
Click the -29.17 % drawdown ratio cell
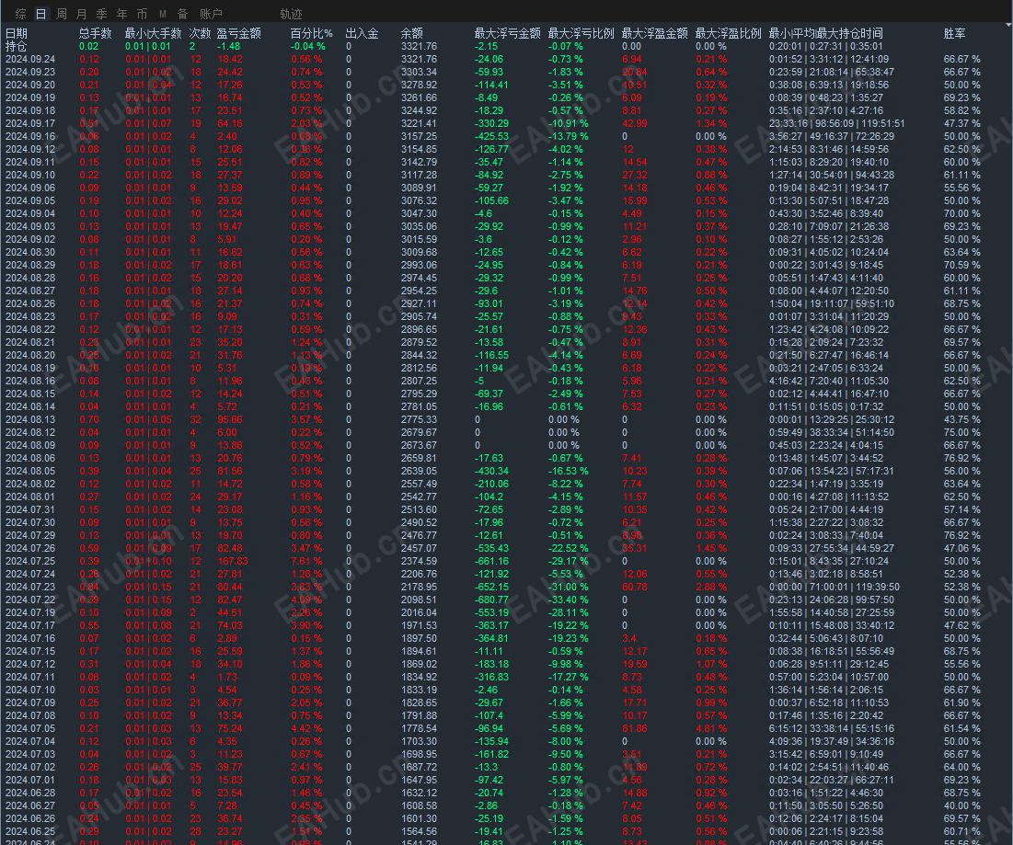(x=568, y=561)
